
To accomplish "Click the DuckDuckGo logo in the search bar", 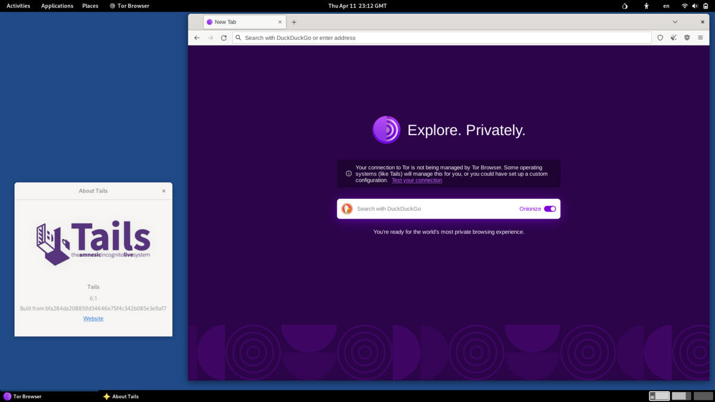I will coord(347,208).
